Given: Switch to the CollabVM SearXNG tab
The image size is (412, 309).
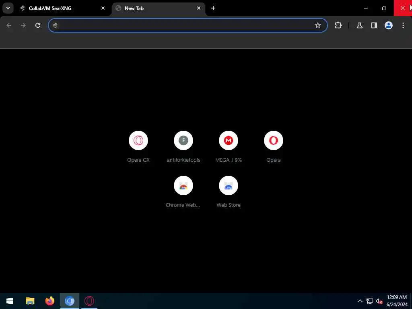Looking at the screenshot, I should coord(63,8).
